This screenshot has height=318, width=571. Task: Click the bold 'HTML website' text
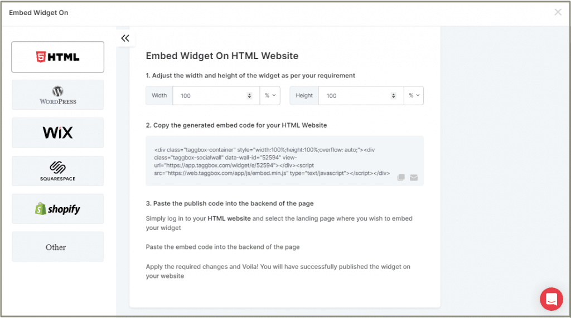pos(229,219)
